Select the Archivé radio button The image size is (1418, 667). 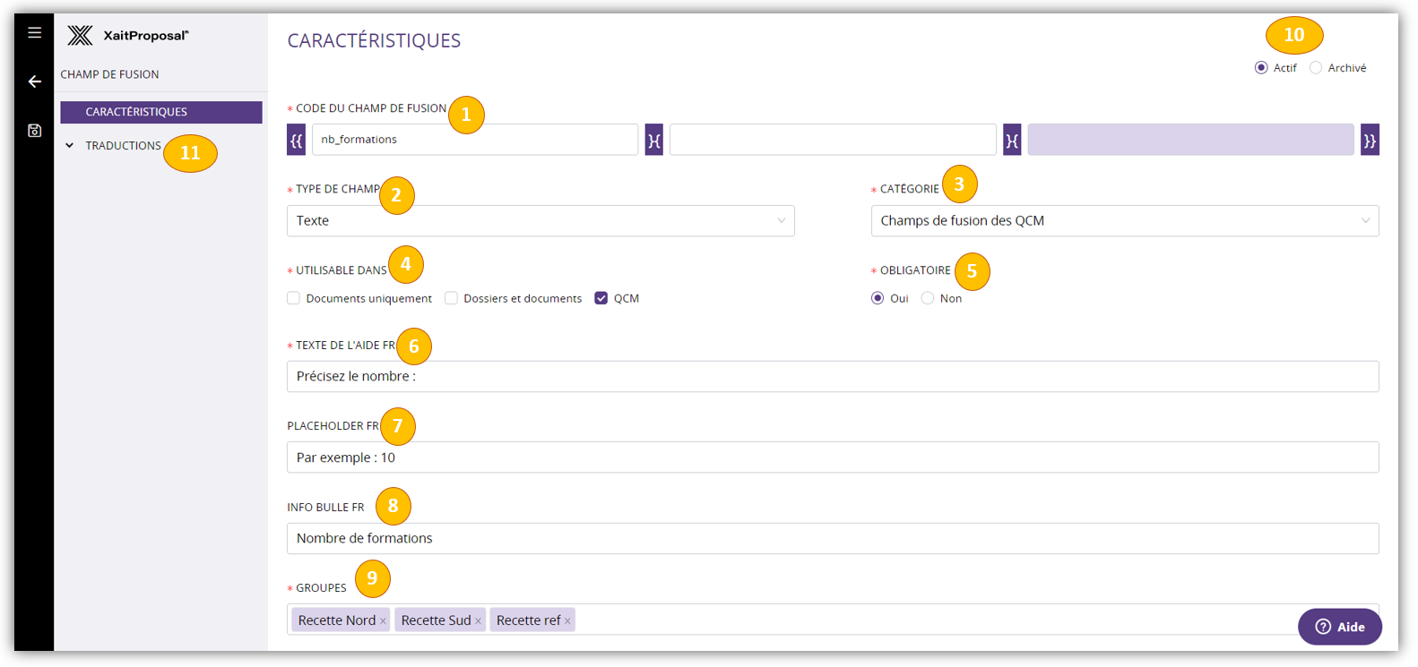point(1316,68)
